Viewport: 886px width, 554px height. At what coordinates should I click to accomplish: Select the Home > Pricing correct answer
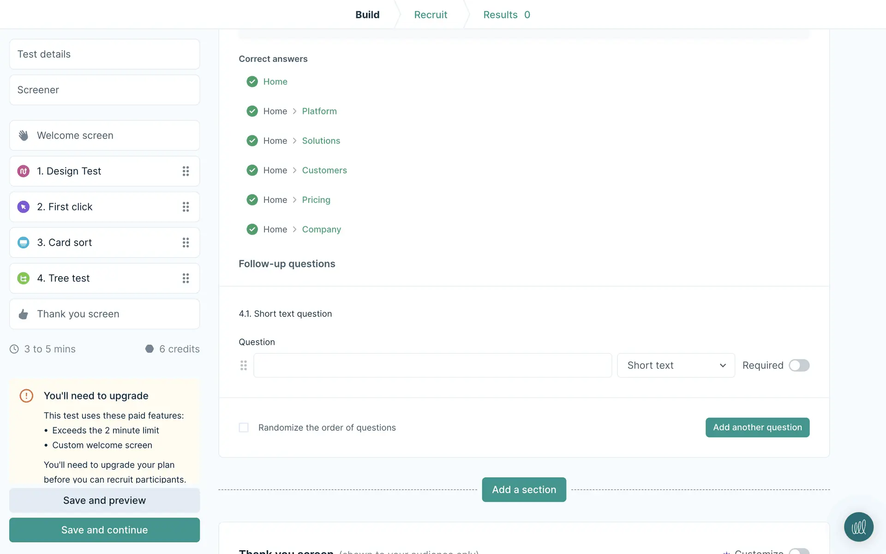316,200
